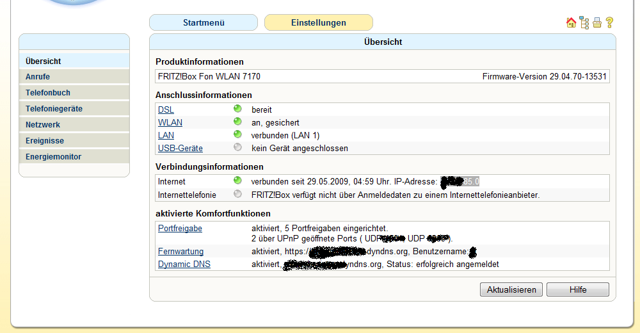Open Ereignisse in the sidebar
Image resolution: width=640 pixels, height=333 pixels.
74,140
